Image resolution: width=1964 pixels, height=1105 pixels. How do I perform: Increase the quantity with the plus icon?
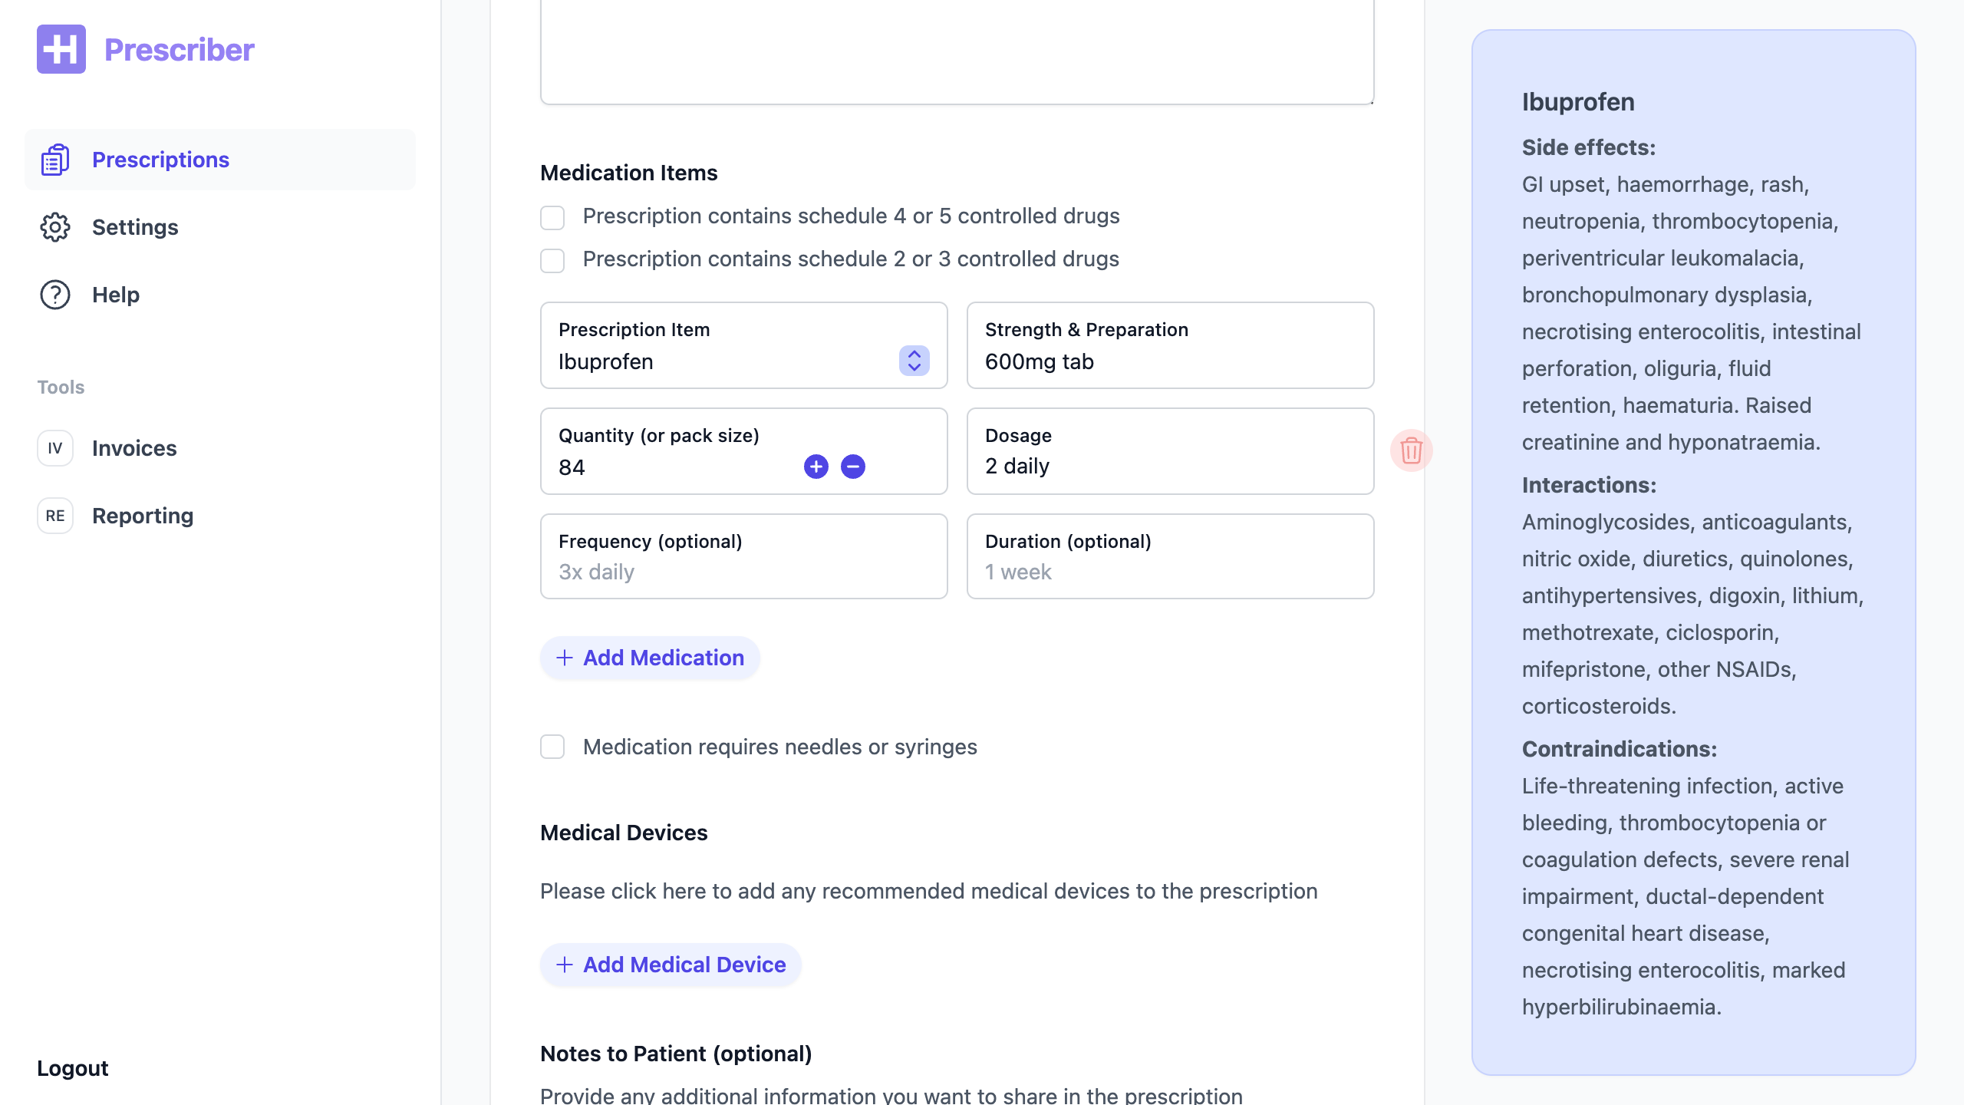[x=816, y=467]
